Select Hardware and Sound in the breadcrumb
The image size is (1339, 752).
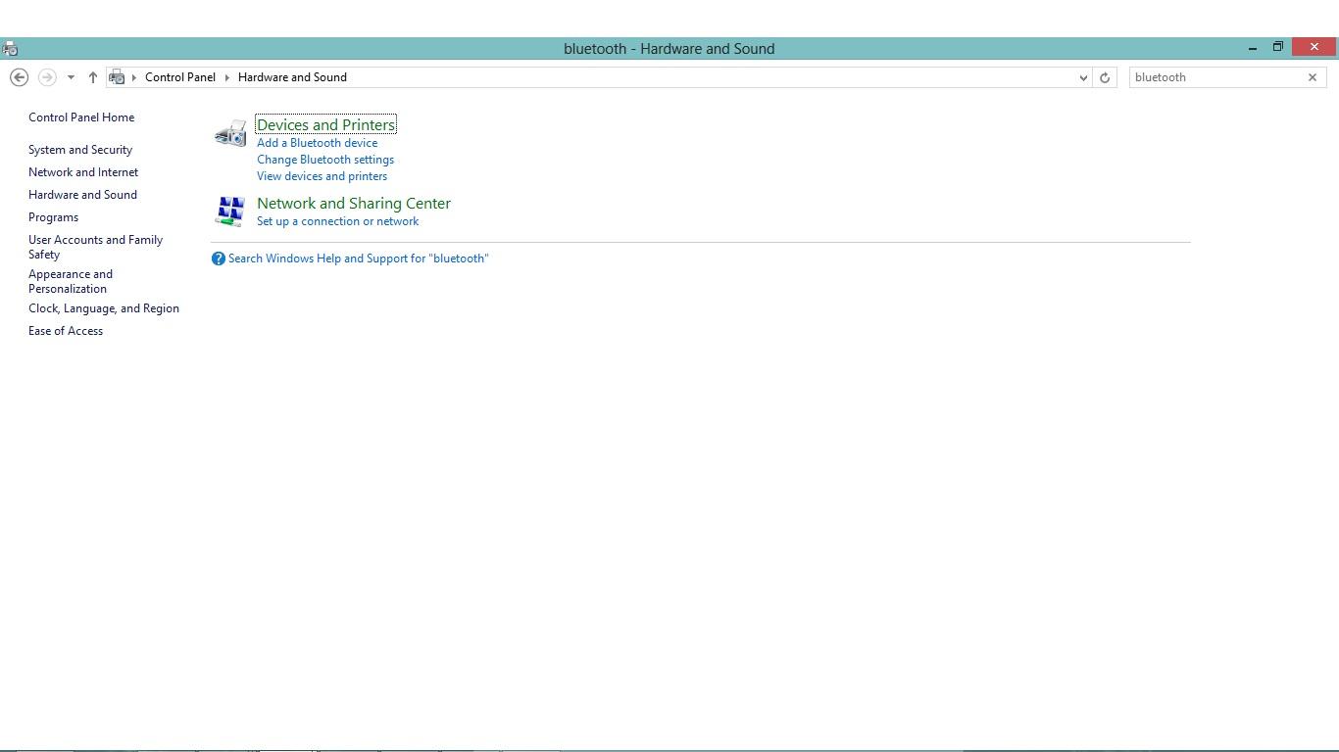coord(292,77)
